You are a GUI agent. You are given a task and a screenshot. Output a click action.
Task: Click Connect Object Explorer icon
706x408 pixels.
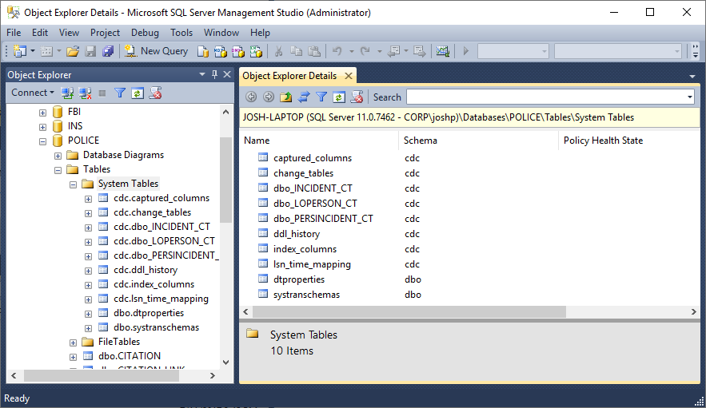click(67, 93)
